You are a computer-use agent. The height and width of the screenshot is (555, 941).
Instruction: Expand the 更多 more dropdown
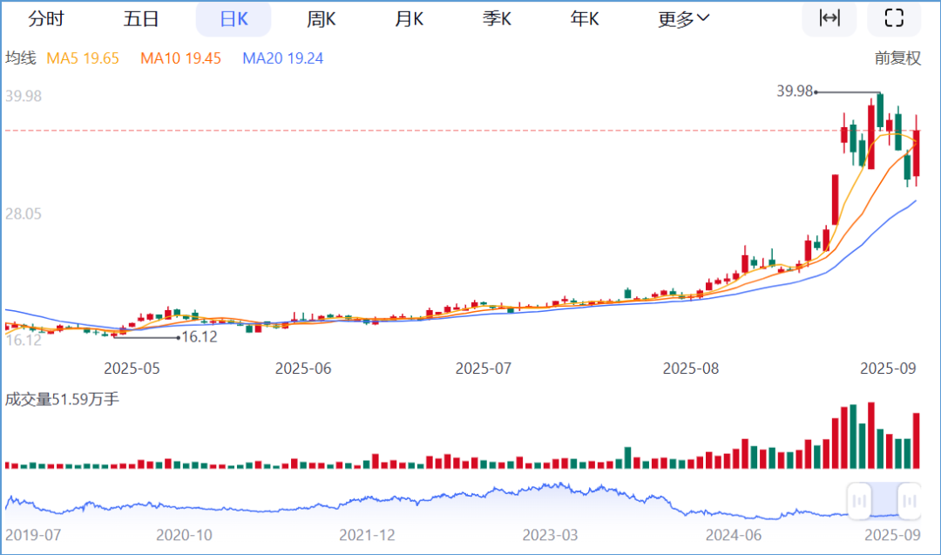pos(684,19)
